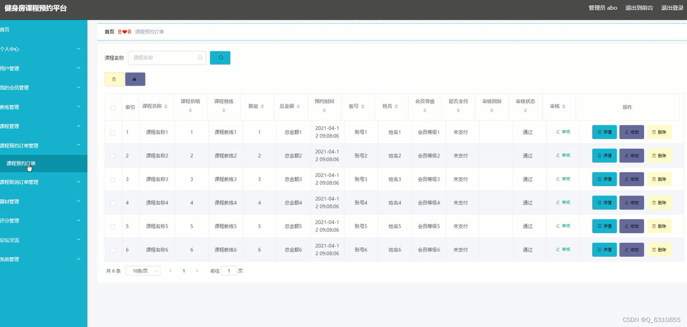Screen dimensions: 687x327
Task: Sort by 审核 column arrows
Action: tap(564, 106)
